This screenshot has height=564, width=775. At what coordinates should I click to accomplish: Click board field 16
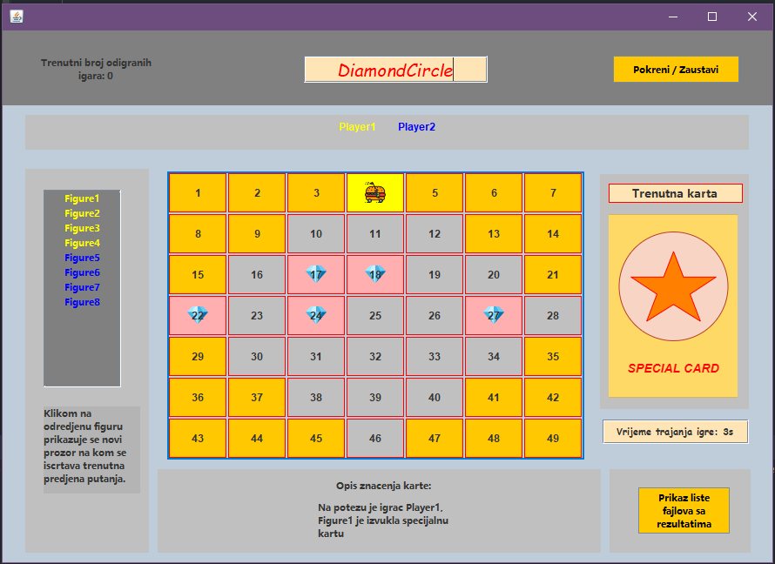point(257,274)
